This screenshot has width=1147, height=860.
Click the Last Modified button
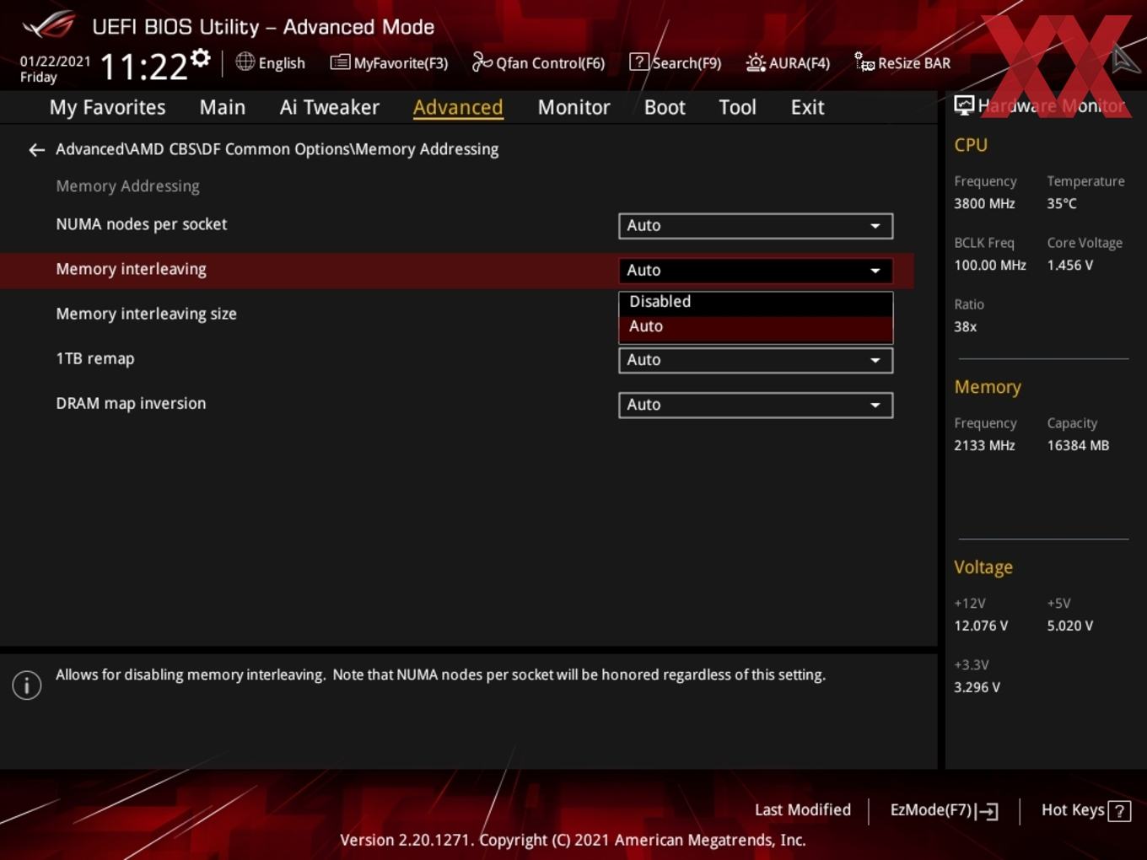[803, 810]
